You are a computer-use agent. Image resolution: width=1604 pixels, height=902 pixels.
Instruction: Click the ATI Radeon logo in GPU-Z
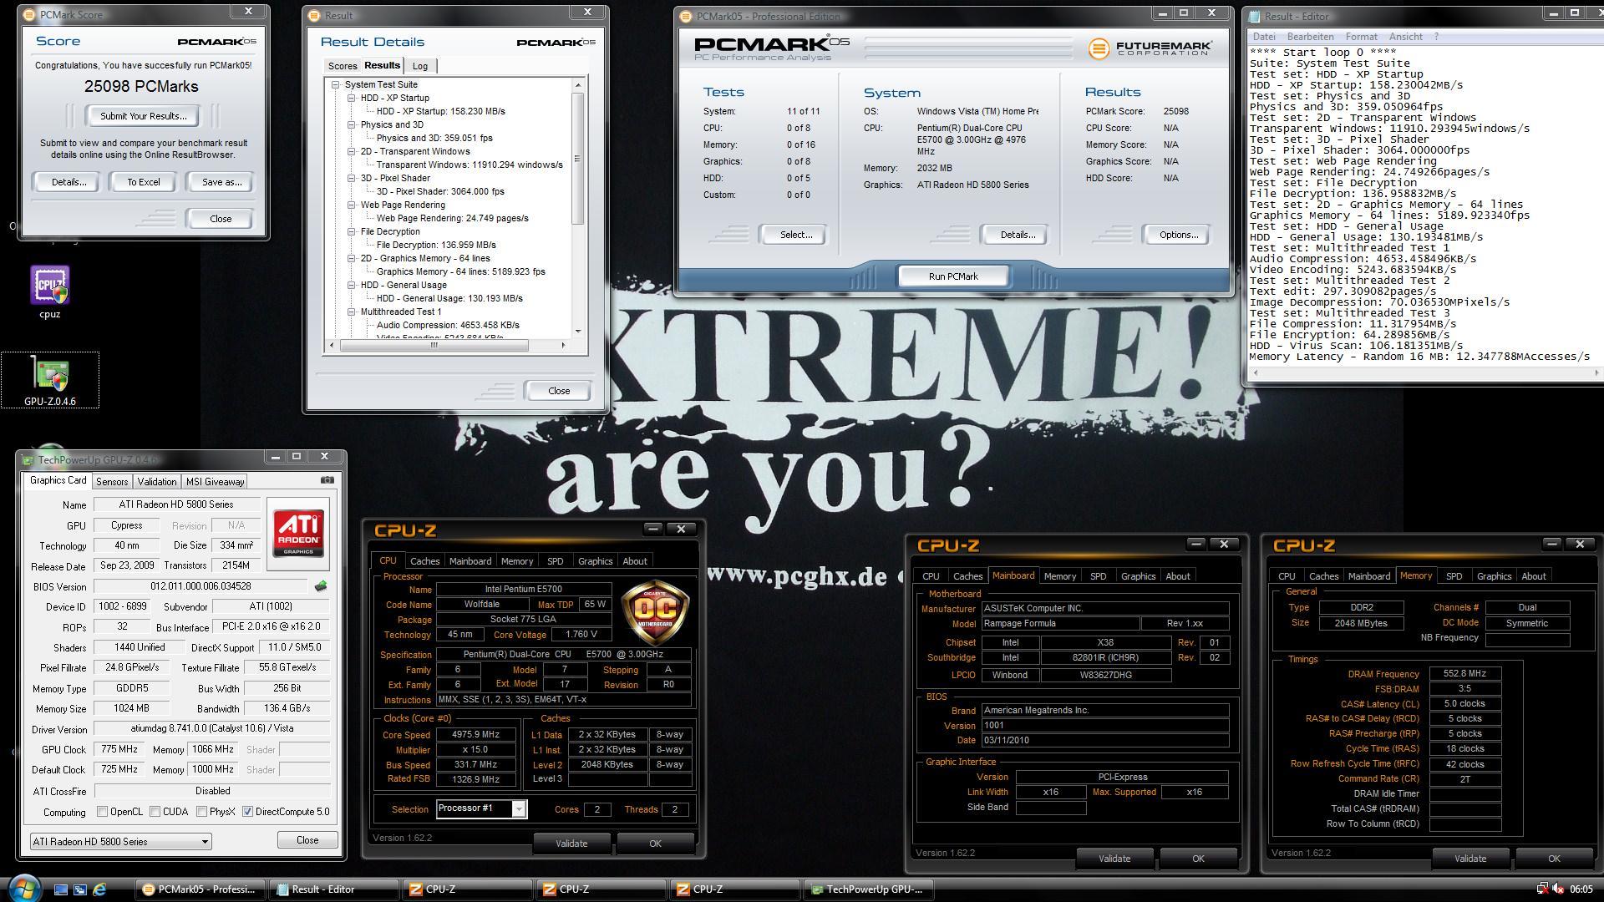pyautogui.click(x=298, y=533)
